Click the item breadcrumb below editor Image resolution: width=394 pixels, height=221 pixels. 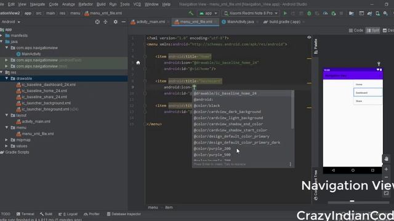(169, 207)
